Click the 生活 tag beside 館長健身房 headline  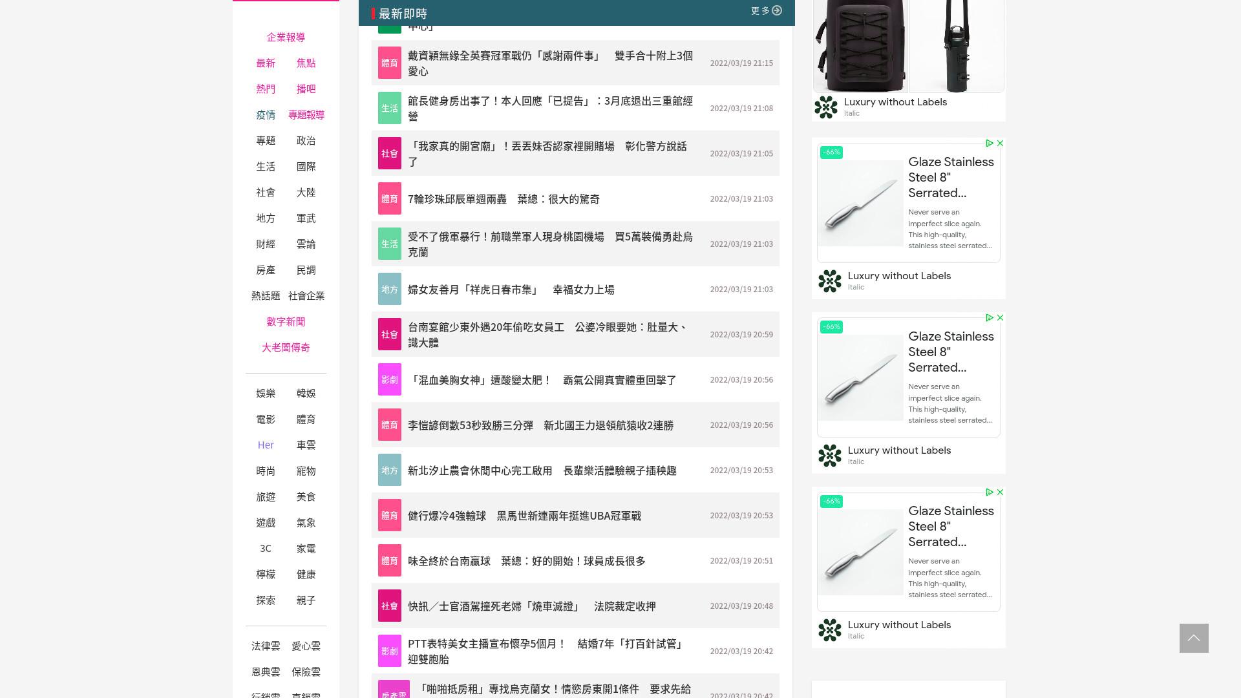click(x=390, y=108)
